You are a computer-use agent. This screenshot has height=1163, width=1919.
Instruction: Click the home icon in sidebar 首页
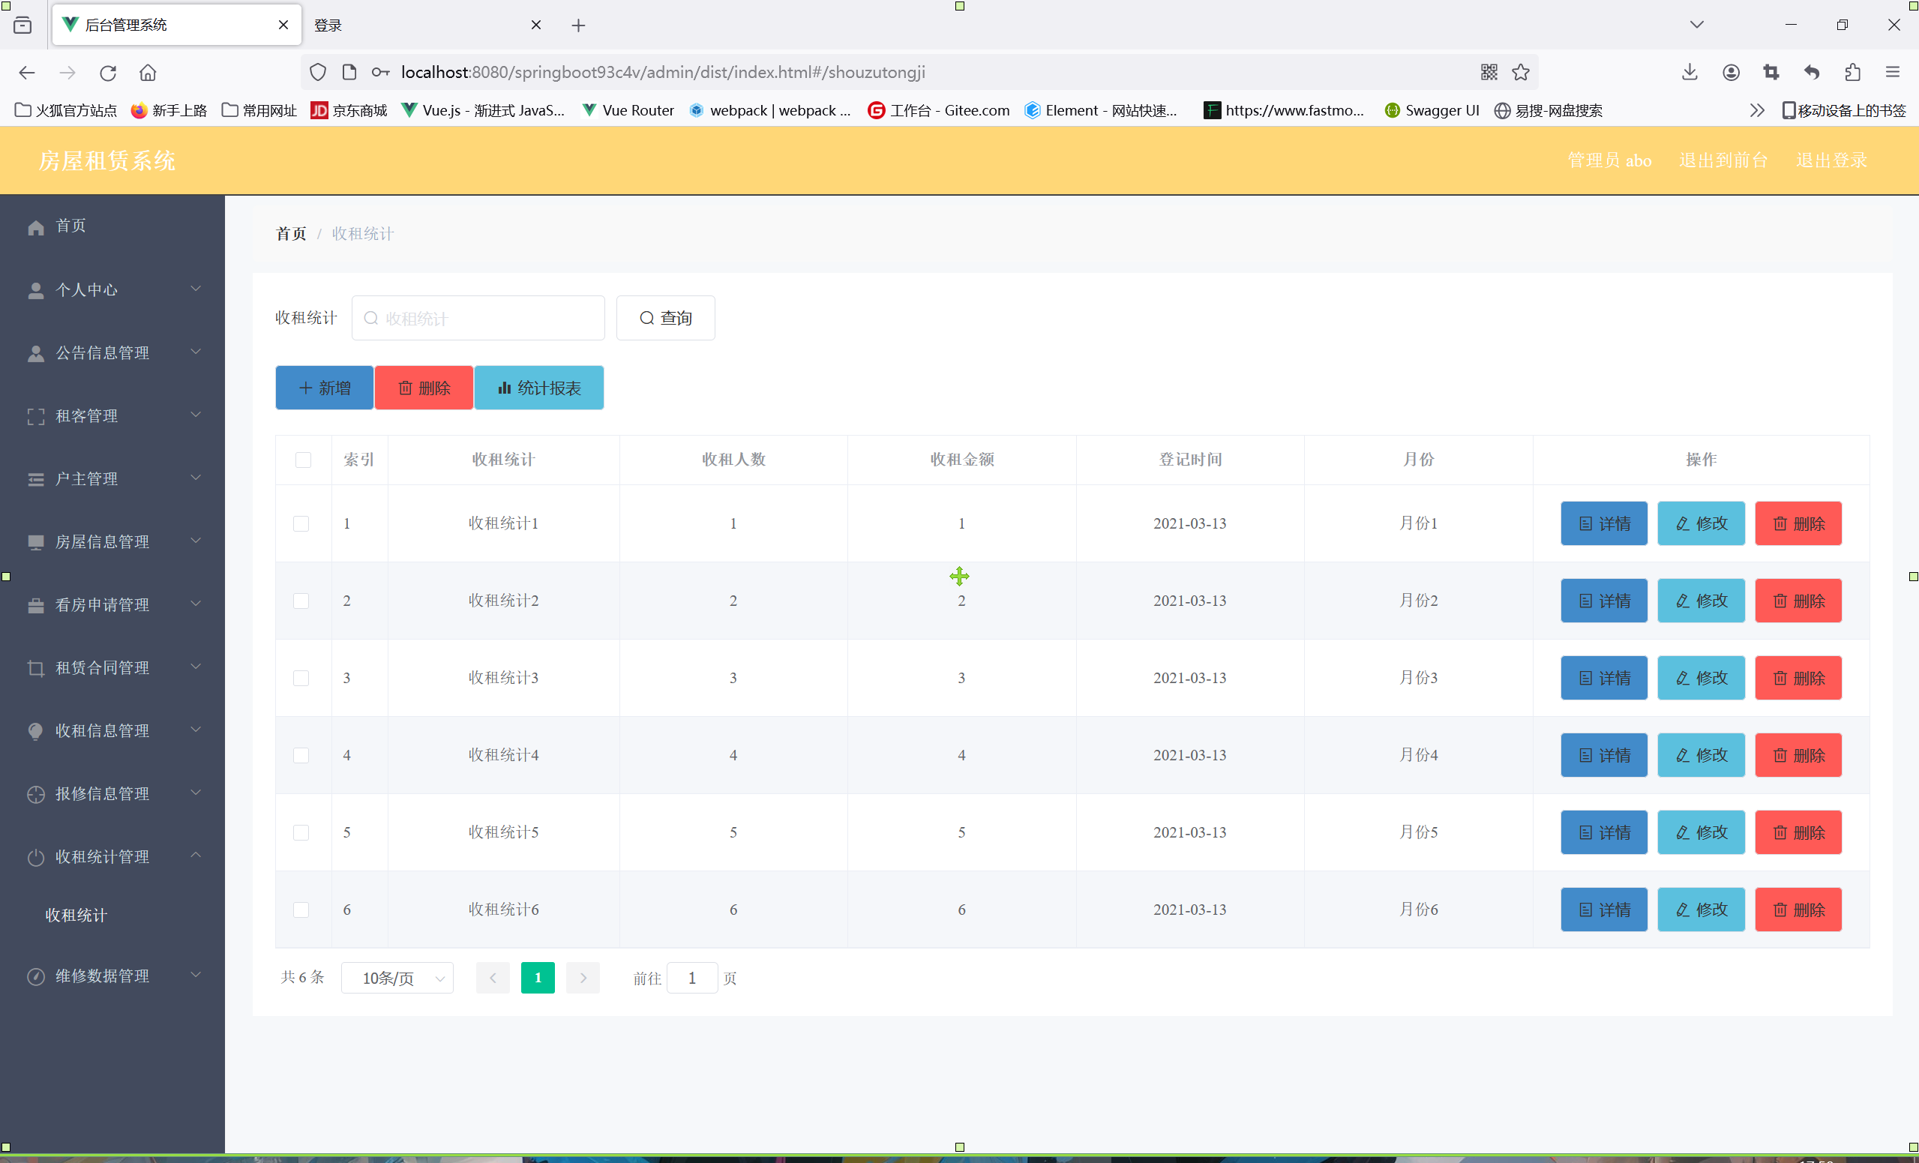tap(36, 226)
